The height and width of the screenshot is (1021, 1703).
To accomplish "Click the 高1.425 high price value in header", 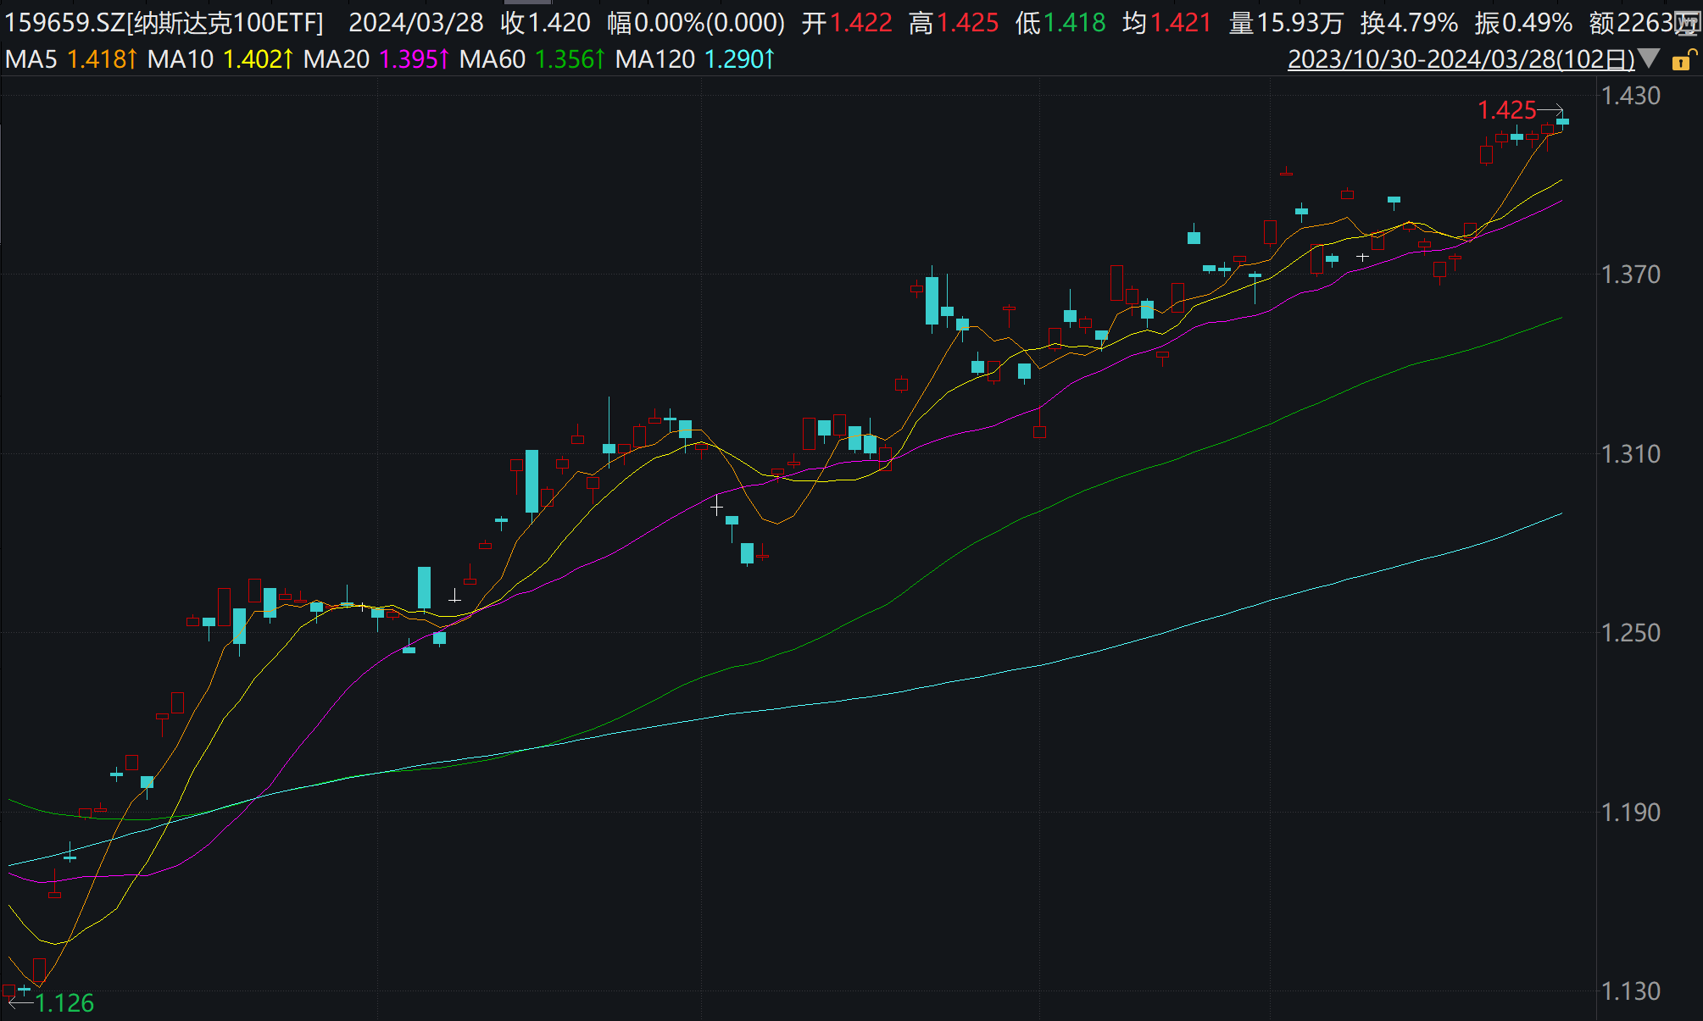I will (x=954, y=23).
